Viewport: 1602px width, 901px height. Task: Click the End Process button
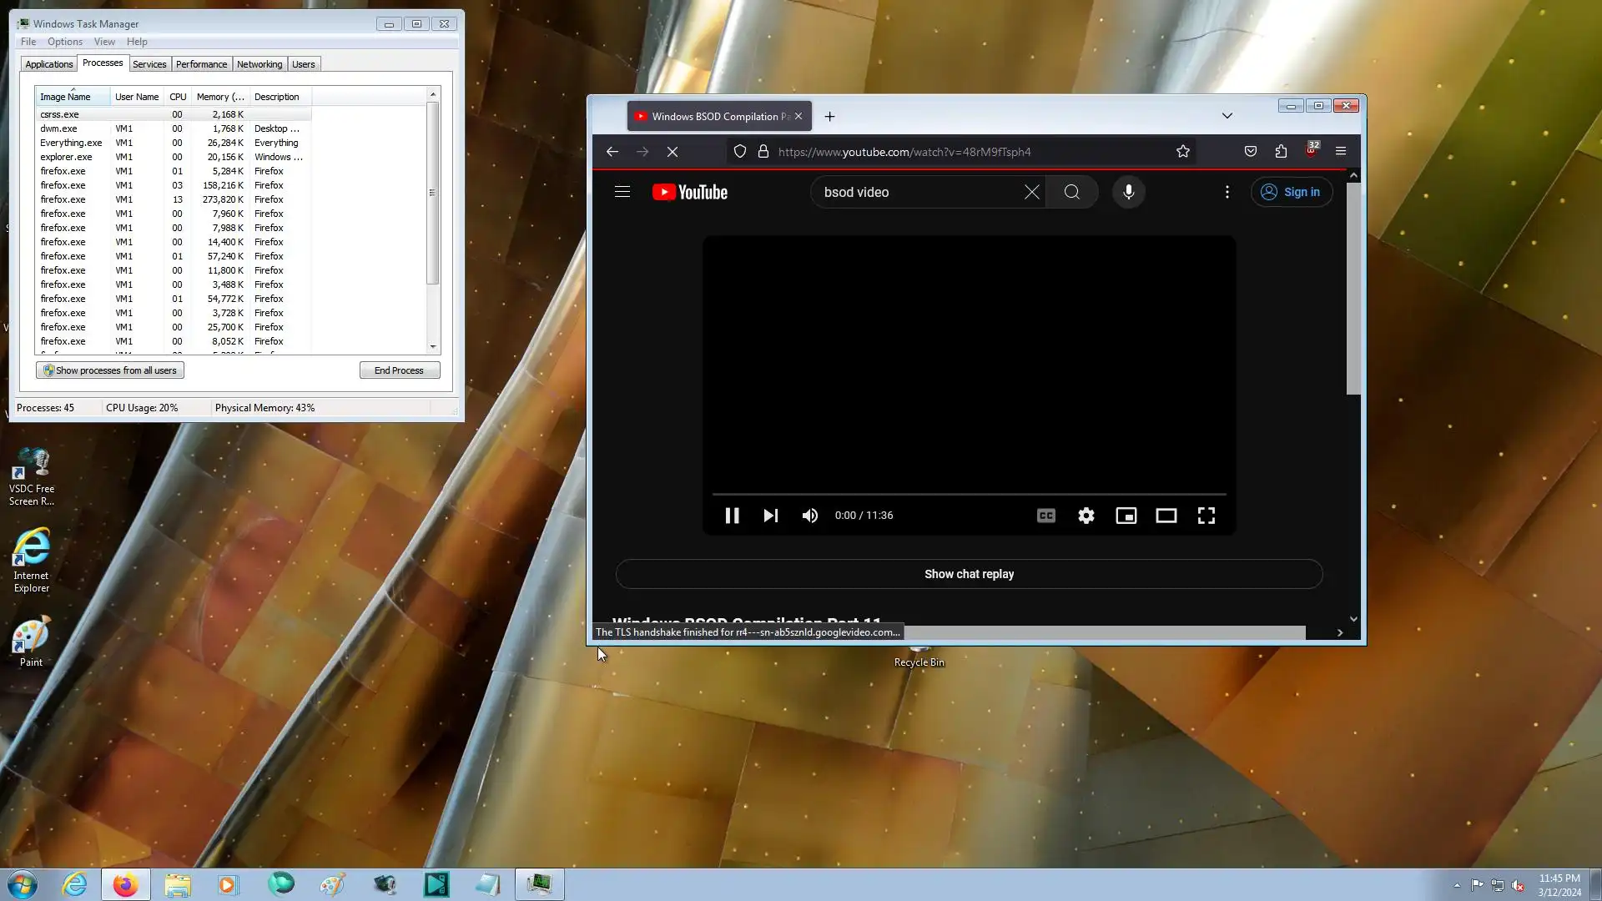coord(399,370)
